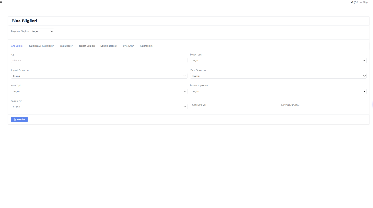Go to the Tesisat Bilgileri tab

[87, 46]
